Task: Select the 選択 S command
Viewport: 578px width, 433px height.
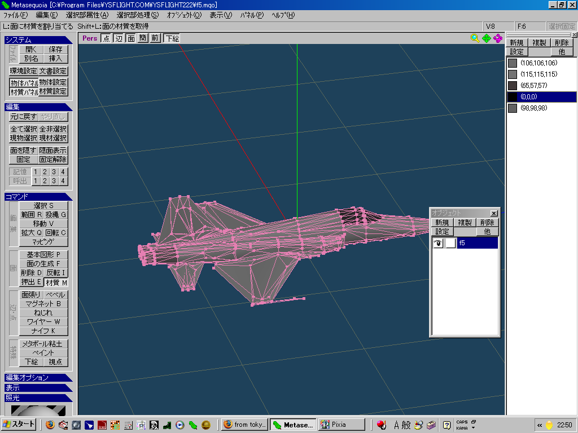Action: point(43,205)
